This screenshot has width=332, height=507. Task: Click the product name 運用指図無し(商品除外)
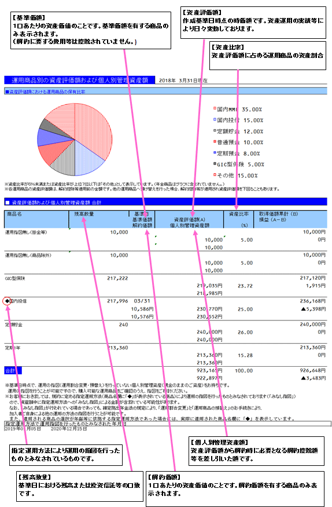click(x=28, y=255)
